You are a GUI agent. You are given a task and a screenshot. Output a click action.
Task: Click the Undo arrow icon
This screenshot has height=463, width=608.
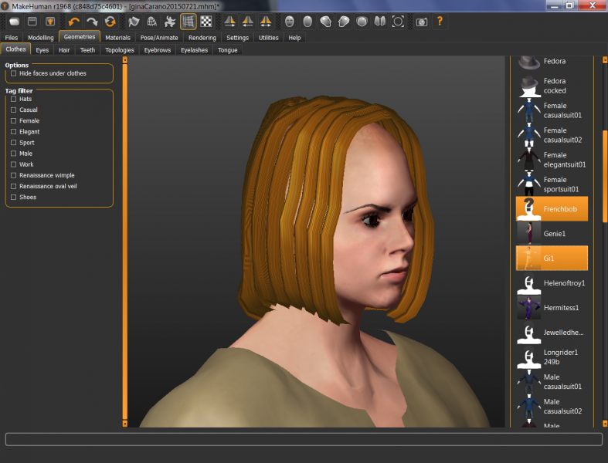(74, 22)
